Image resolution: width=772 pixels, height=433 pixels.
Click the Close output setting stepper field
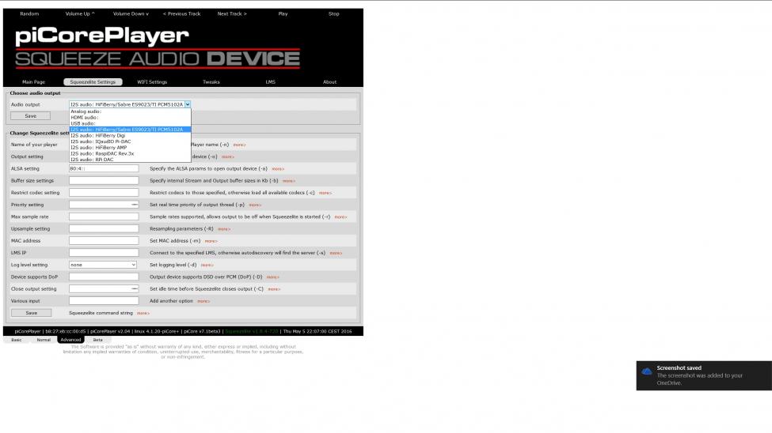pos(104,289)
